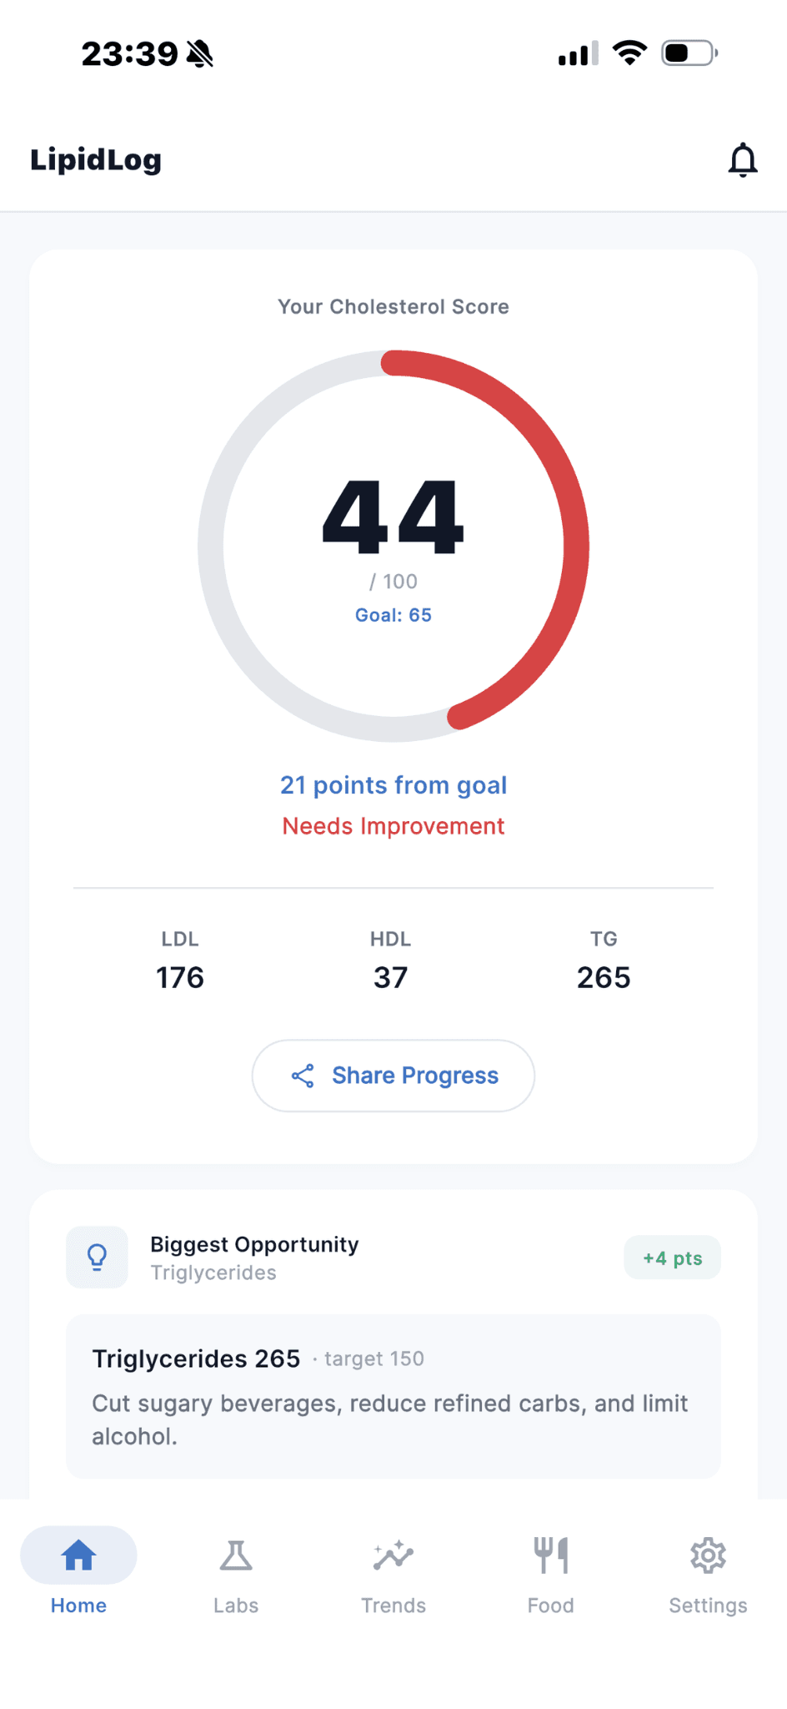This screenshot has width=787, height=1709.
Task: Tap the LipidLog app title
Action: (x=96, y=160)
